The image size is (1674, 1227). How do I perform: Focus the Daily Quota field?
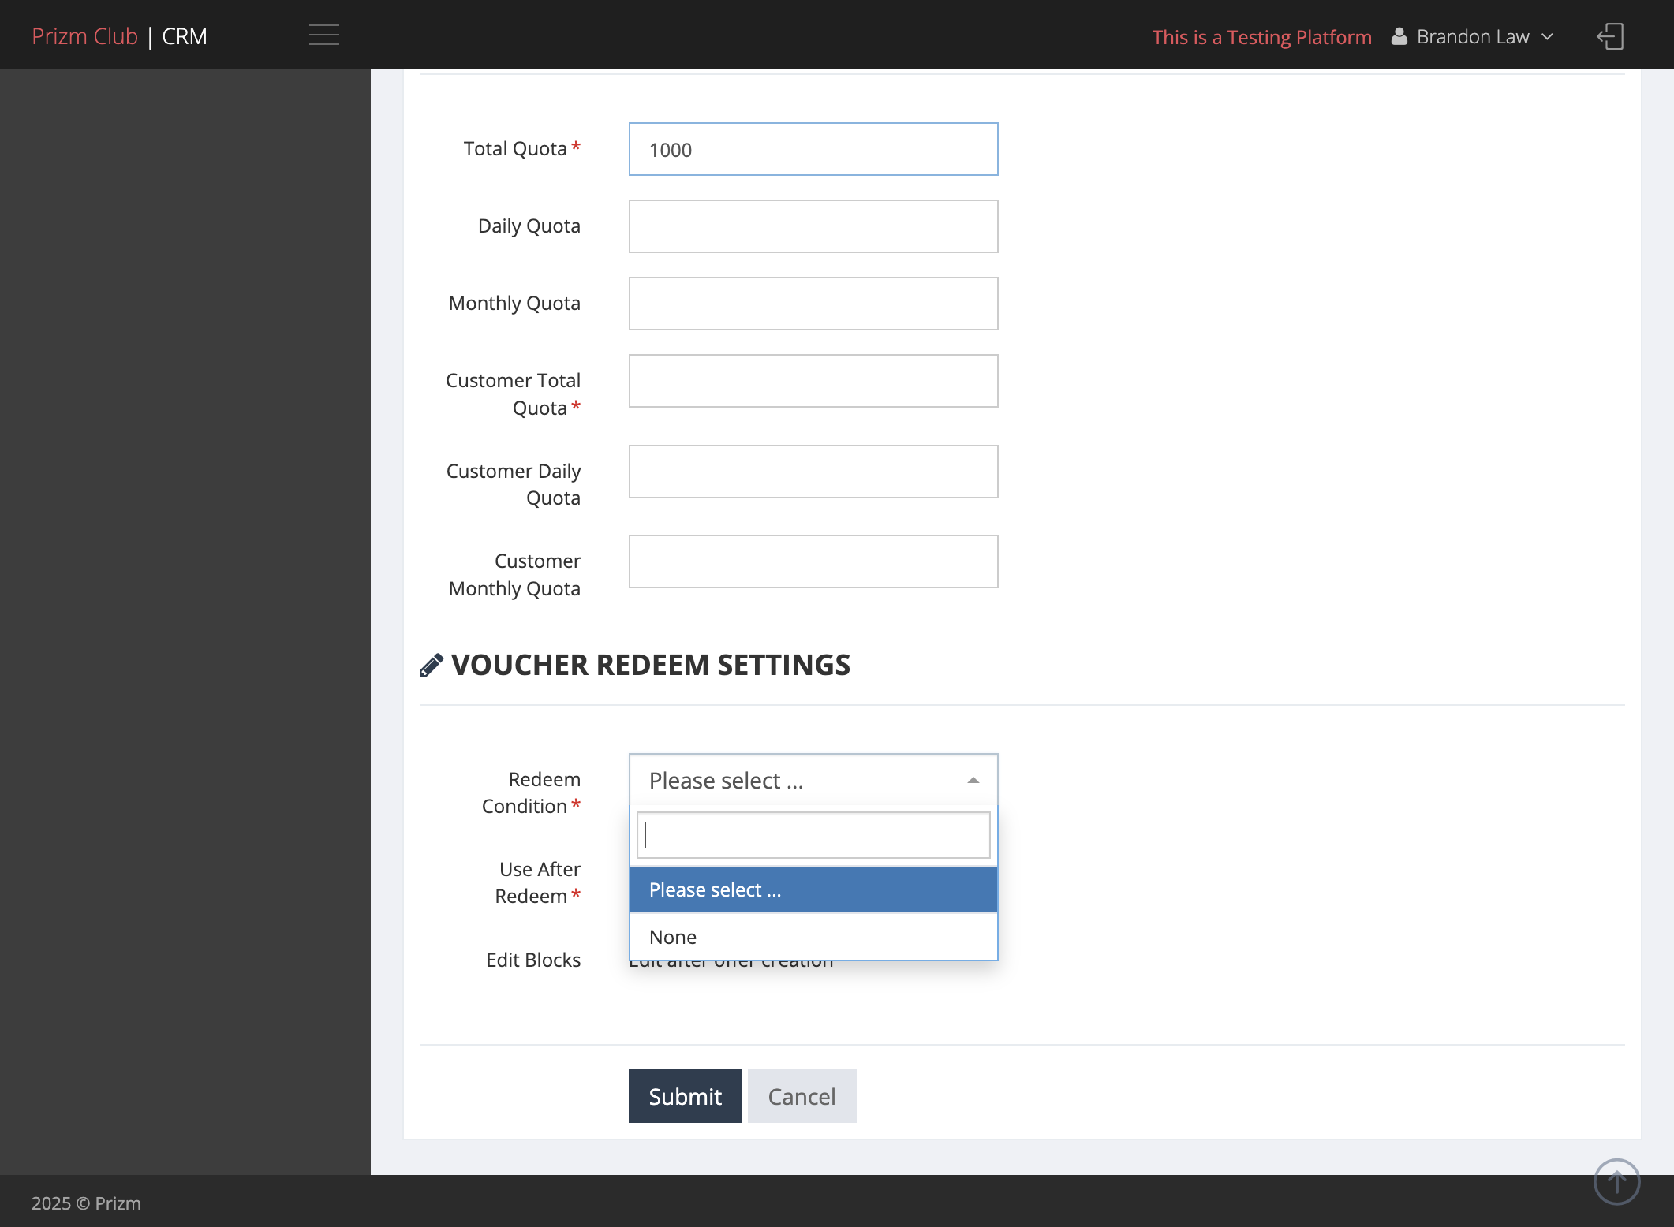click(813, 226)
